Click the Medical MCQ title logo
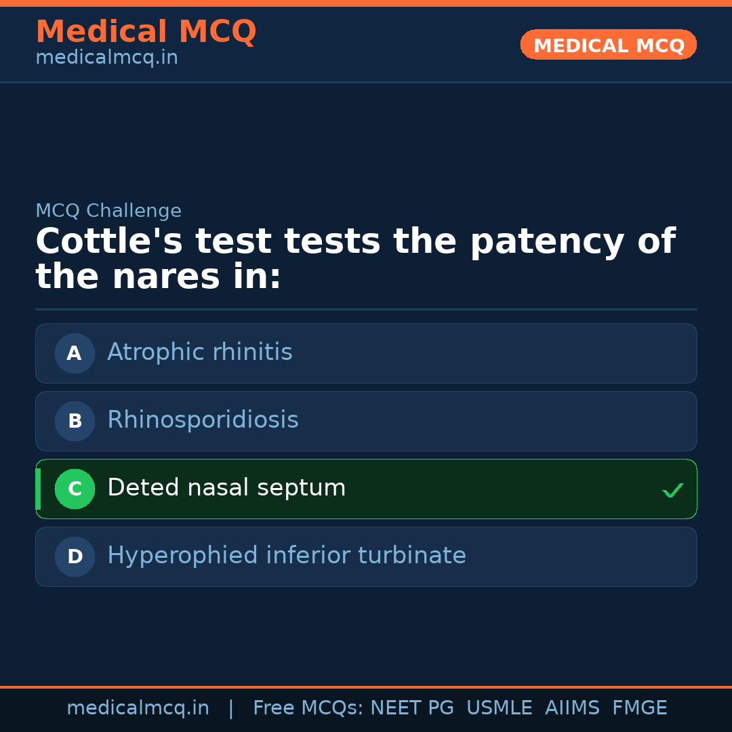 coord(146,31)
